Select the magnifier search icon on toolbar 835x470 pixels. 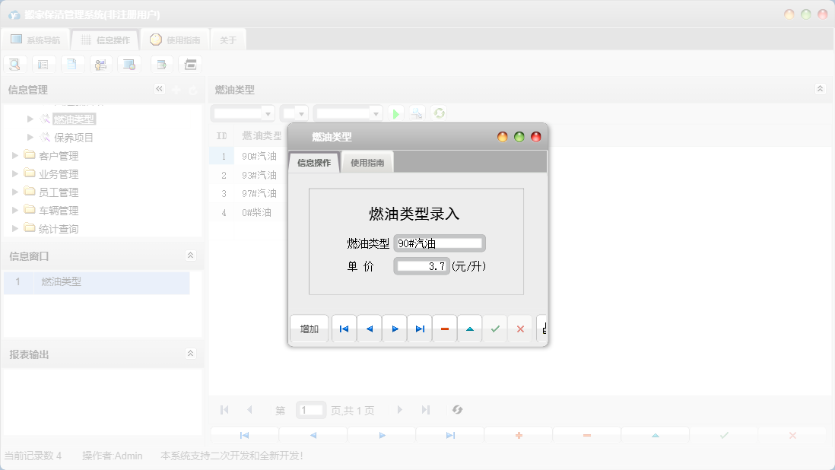coord(15,64)
